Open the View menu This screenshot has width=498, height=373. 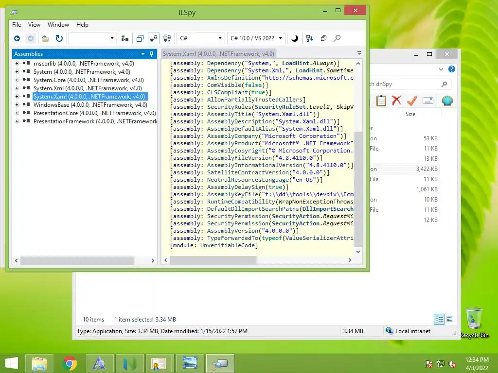34,25
